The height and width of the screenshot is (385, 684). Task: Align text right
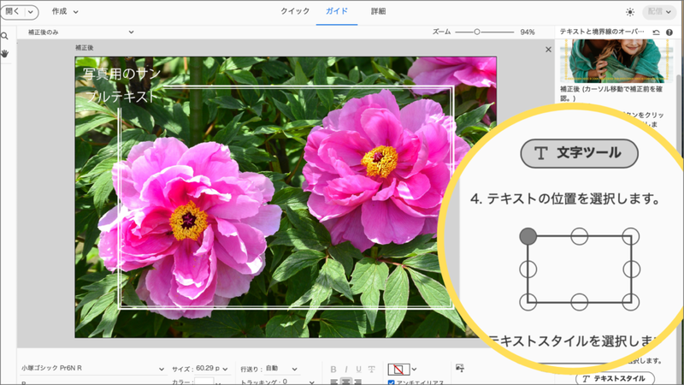[x=358, y=382]
